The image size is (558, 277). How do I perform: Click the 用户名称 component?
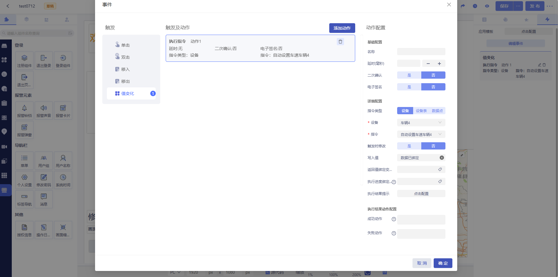click(x=63, y=161)
